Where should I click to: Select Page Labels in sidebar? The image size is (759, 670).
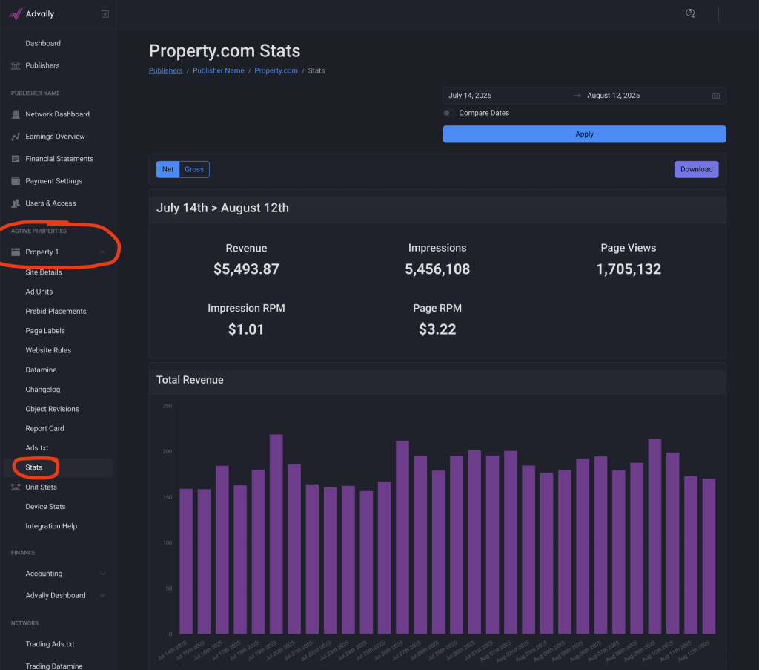coord(45,331)
